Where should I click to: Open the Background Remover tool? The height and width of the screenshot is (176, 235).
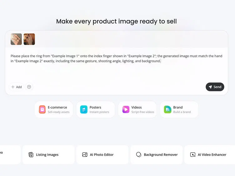[156, 154]
